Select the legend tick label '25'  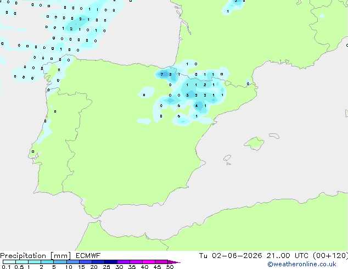(106, 267)
